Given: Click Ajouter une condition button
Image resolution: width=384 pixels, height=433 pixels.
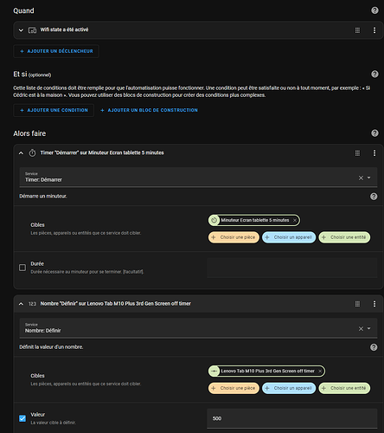Looking at the screenshot, I should pos(54,110).
